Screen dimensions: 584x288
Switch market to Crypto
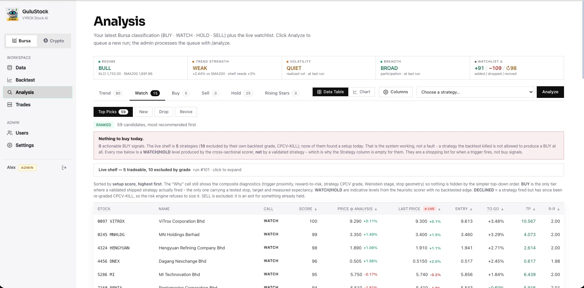point(54,41)
